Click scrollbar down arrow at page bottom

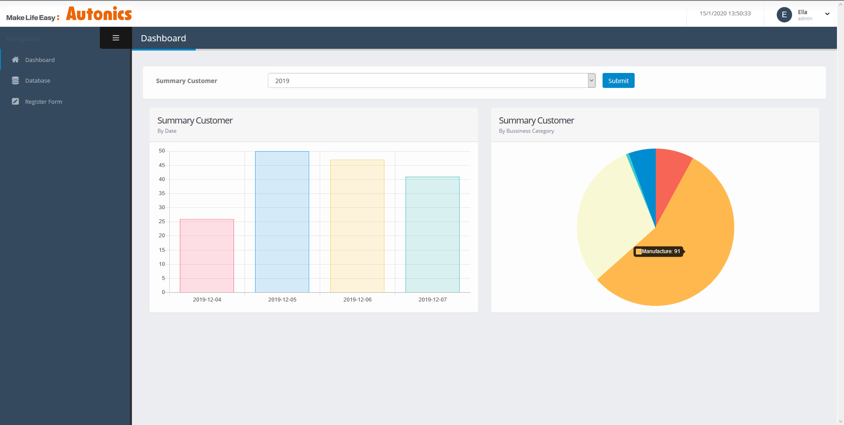coord(840,421)
